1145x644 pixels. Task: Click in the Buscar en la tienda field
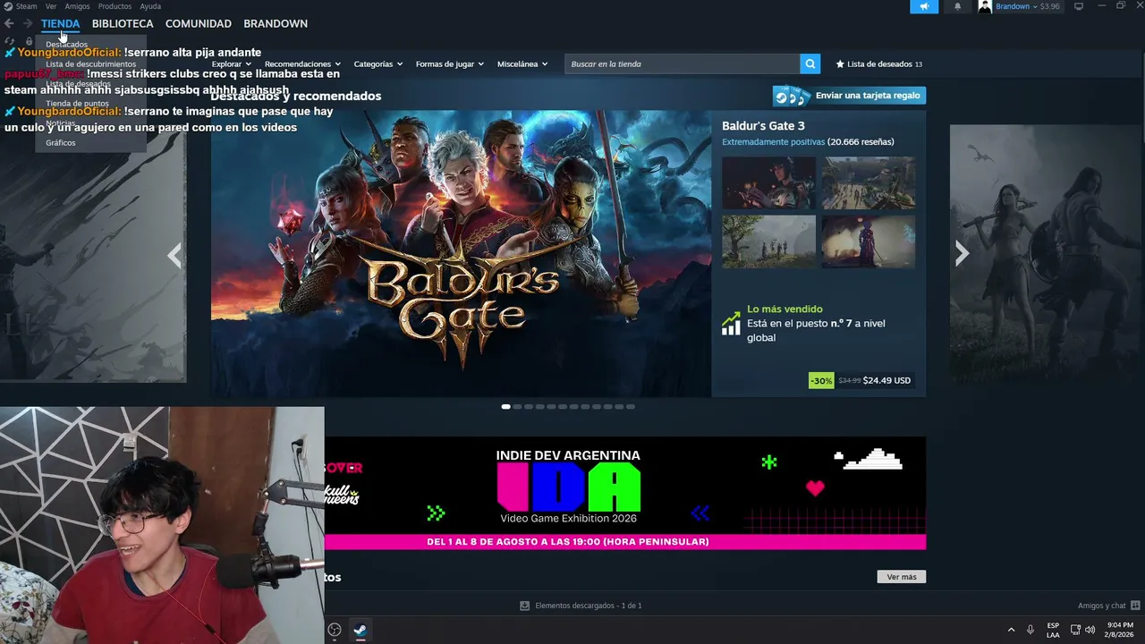683,64
